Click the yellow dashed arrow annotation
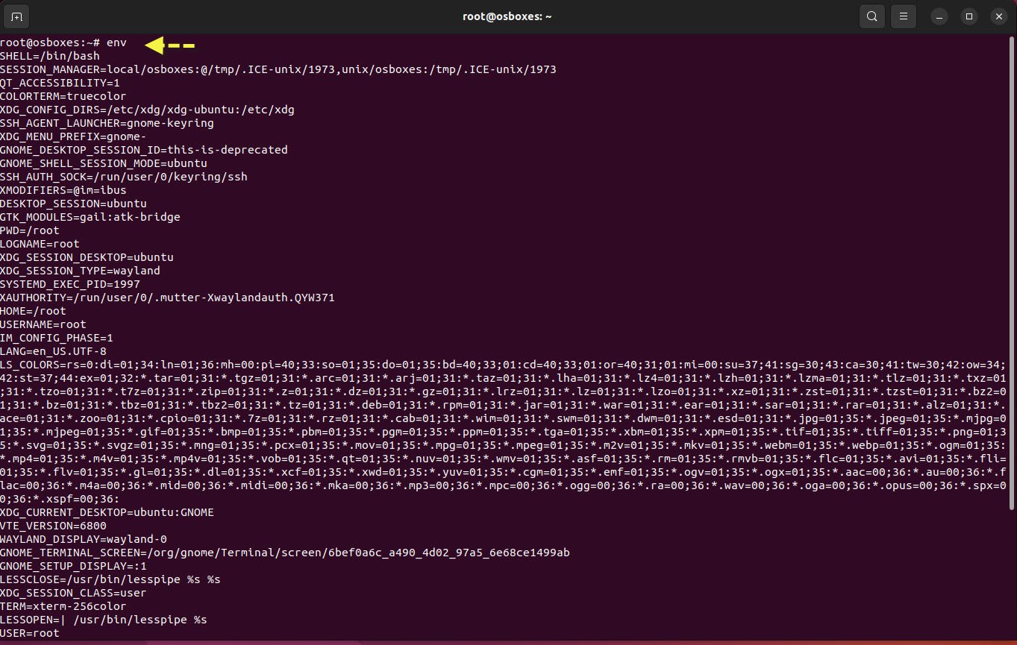This screenshot has height=645, width=1017. click(x=169, y=45)
